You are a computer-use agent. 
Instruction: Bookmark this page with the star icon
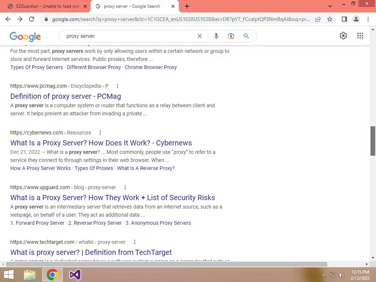[x=330, y=19]
